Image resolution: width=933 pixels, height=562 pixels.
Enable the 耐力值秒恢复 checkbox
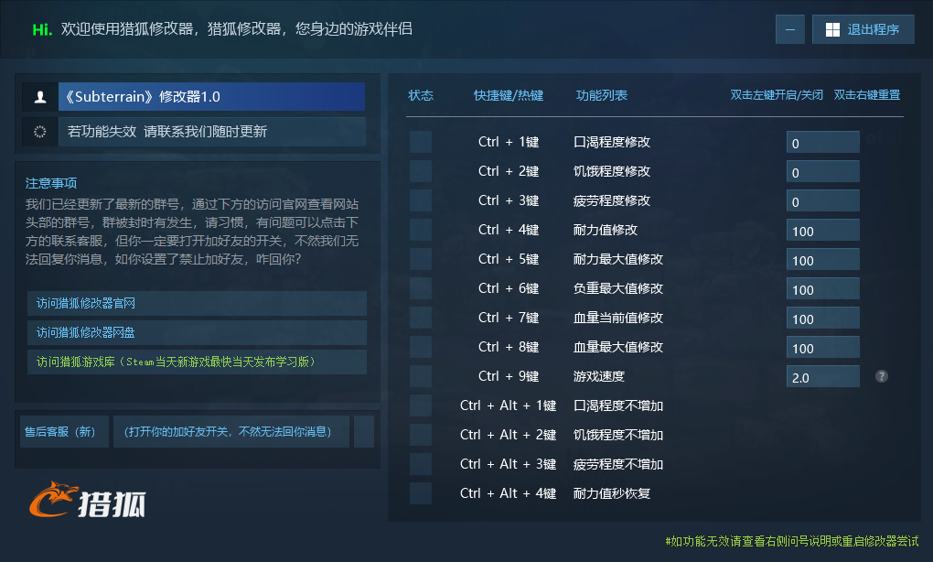click(x=421, y=493)
